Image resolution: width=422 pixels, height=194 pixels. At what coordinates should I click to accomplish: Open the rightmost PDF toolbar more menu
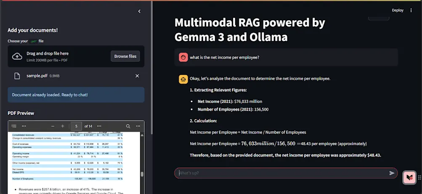pyautogui.click(x=138, y=126)
